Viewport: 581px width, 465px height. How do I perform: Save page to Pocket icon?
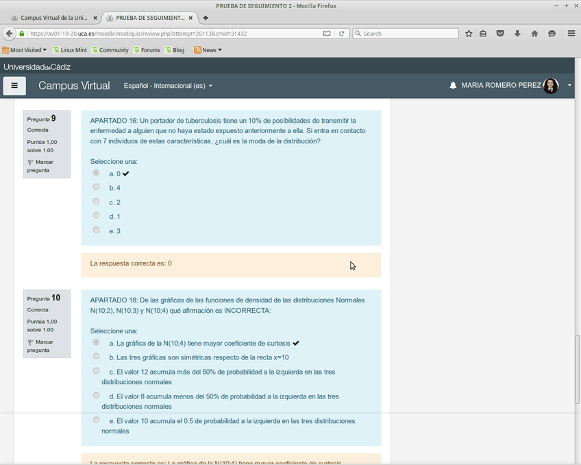pos(500,34)
